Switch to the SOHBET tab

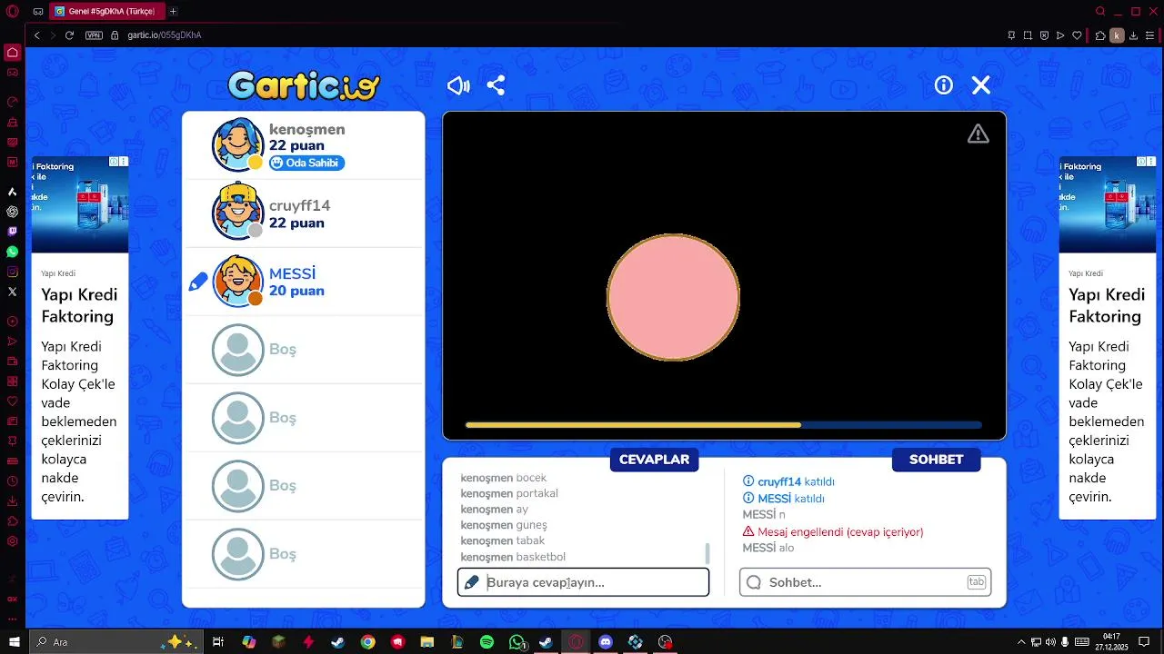pyautogui.click(x=936, y=460)
